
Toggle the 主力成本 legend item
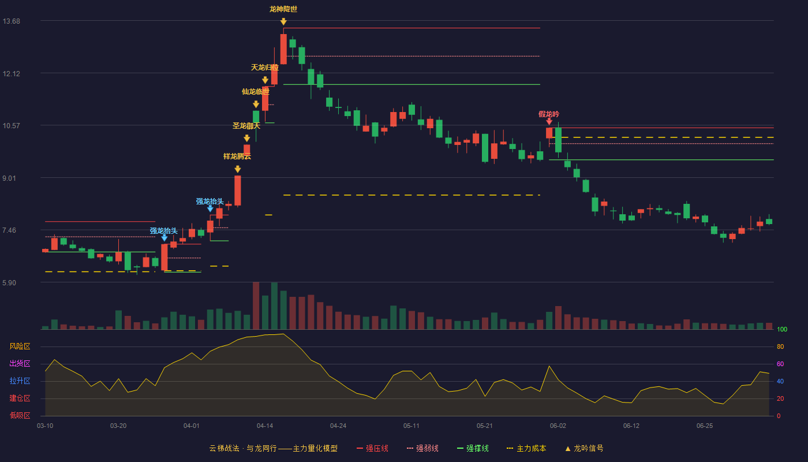pyautogui.click(x=526, y=448)
